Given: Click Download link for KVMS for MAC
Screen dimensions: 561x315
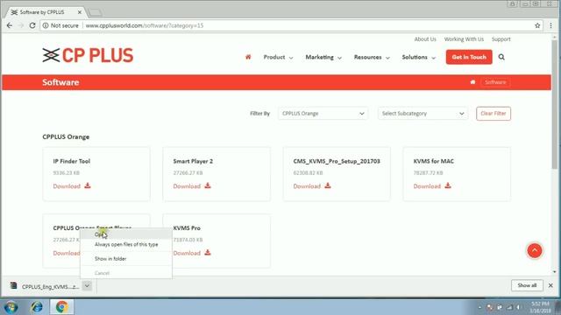Looking at the screenshot, I should pyautogui.click(x=427, y=186).
